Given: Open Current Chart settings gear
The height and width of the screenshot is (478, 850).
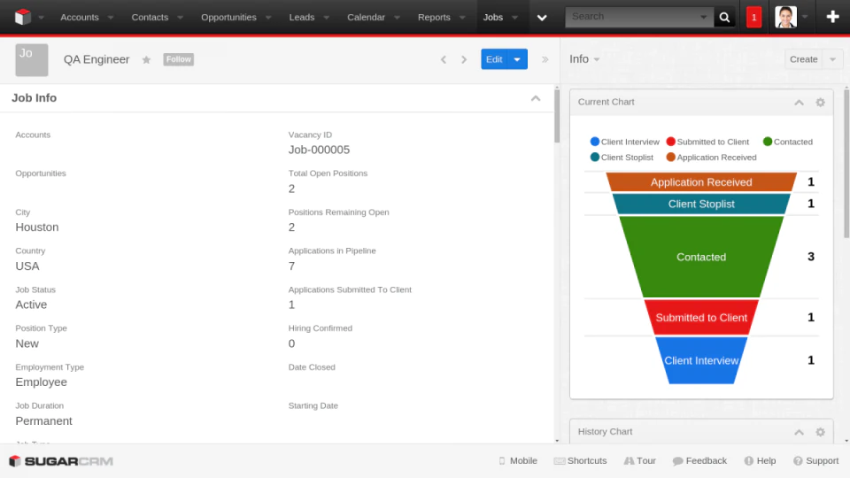Looking at the screenshot, I should [x=820, y=103].
